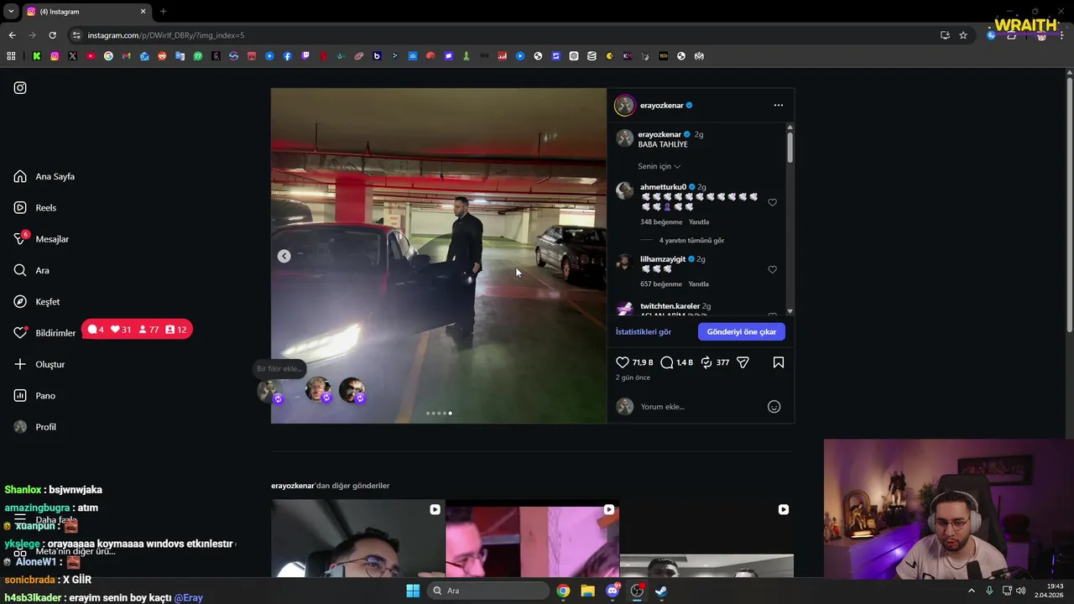Open Pano dashboard in sidebar
This screenshot has height=604, width=1074.
[x=34, y=395]
